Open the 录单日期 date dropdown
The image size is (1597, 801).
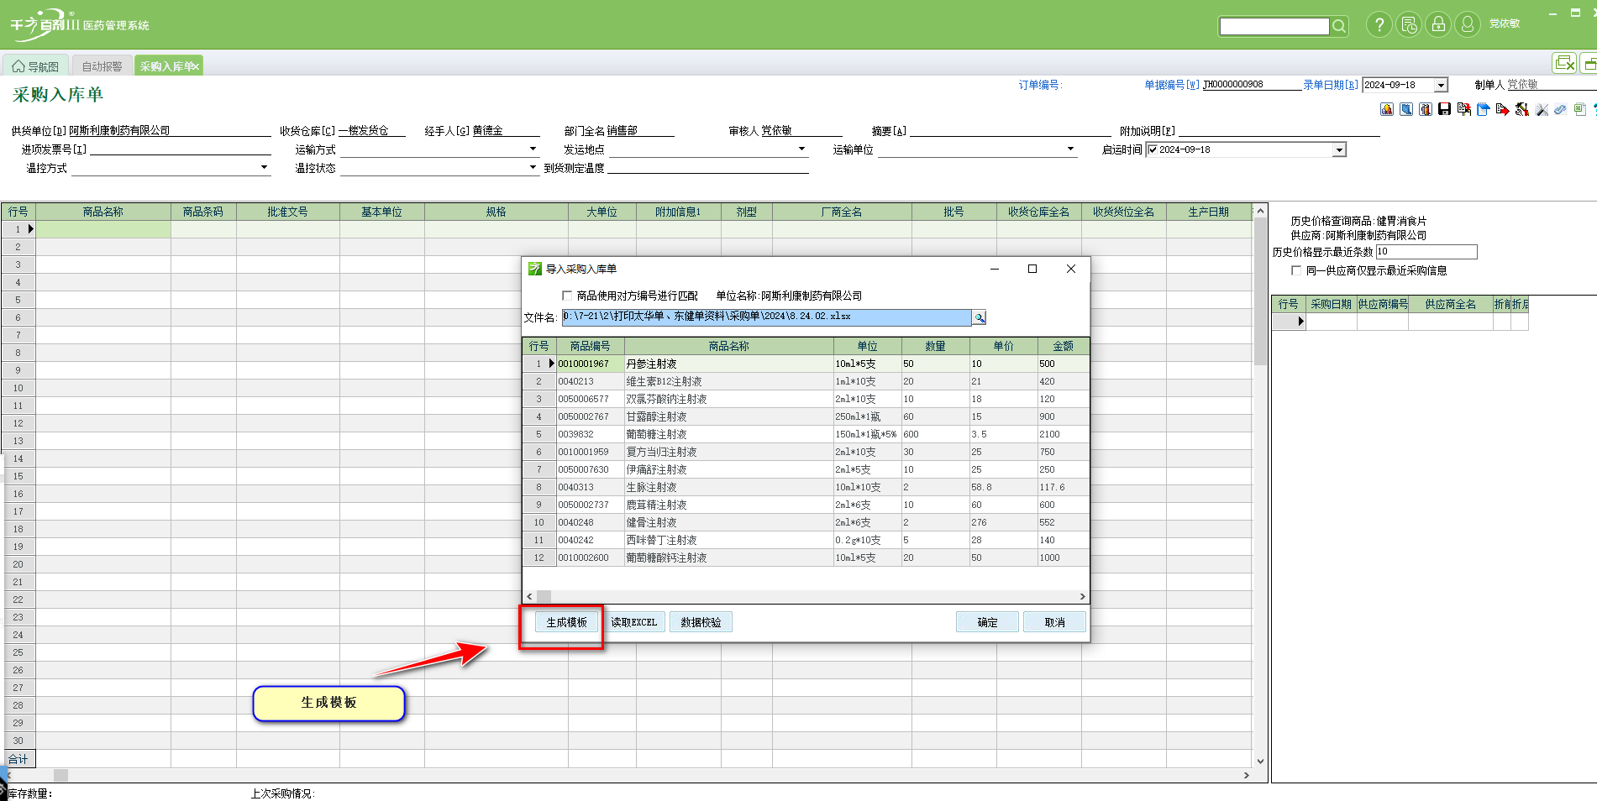pyautogui.click(x=1441, y=85)
